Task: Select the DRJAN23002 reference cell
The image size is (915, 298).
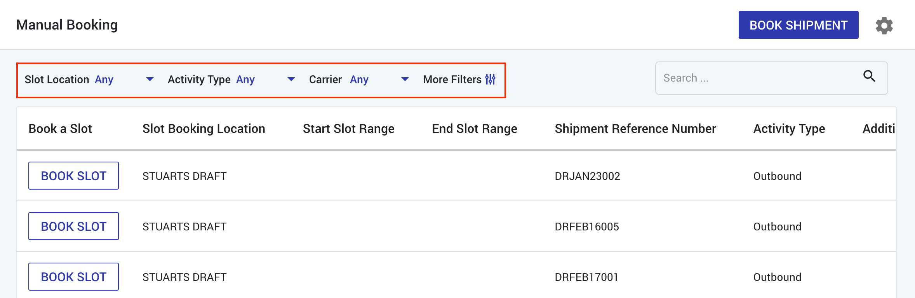Action: pos(587,176)
